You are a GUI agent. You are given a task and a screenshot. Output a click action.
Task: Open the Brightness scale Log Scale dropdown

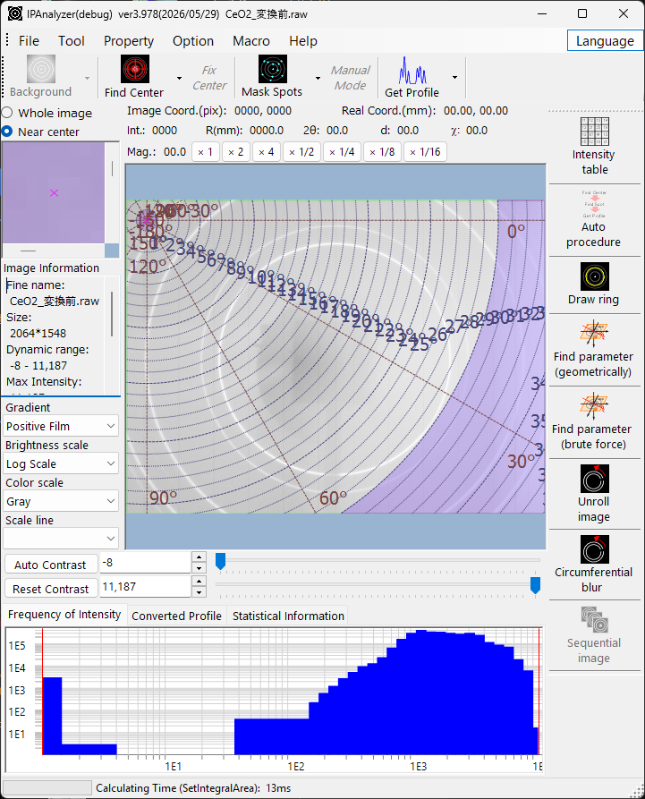tap(61, 463)
